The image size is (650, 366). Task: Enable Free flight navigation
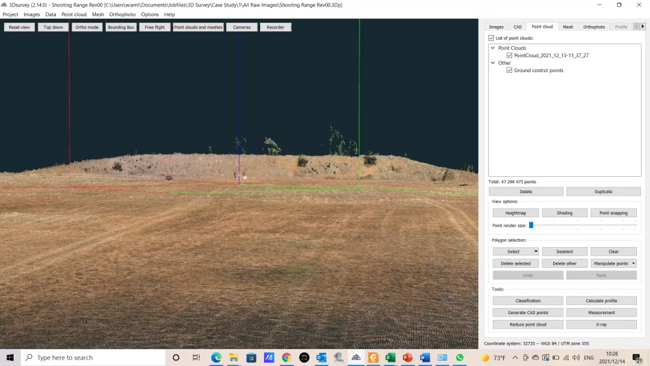[155, 27]
